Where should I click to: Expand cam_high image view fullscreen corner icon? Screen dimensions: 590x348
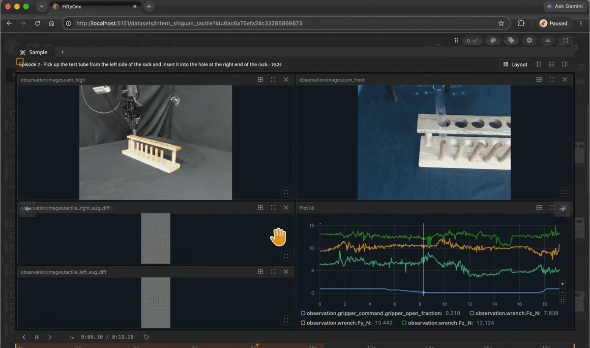point(286,192)
